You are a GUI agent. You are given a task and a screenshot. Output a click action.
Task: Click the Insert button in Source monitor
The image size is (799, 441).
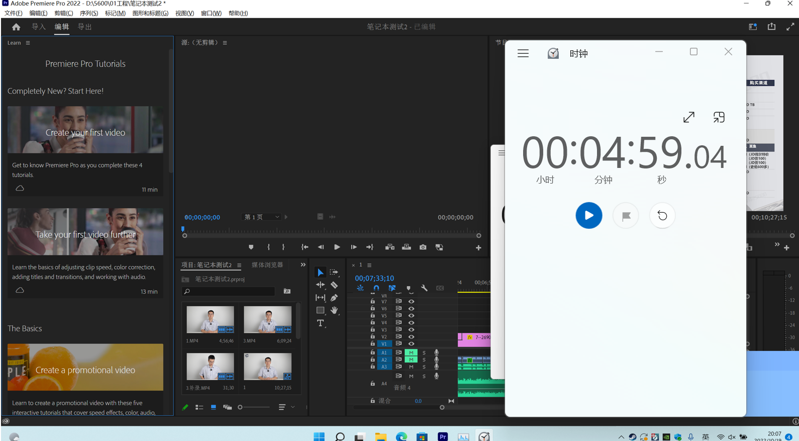389,247
